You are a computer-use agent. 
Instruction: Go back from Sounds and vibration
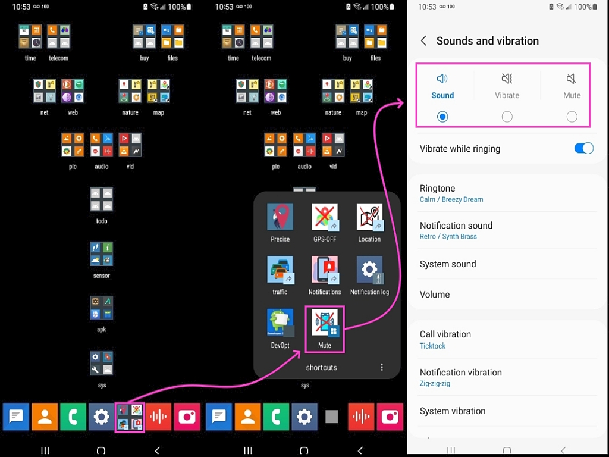[x=423, y=41]
